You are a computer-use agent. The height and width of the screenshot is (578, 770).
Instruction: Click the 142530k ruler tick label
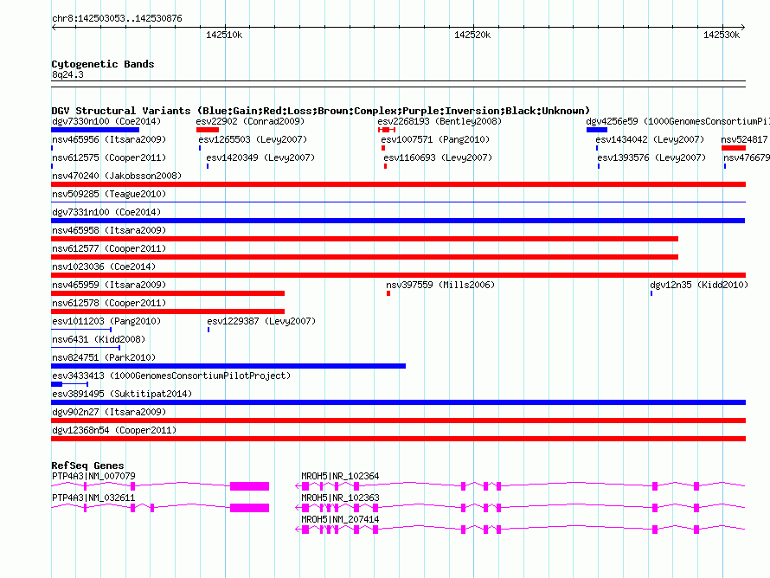(x=722, y=35)
